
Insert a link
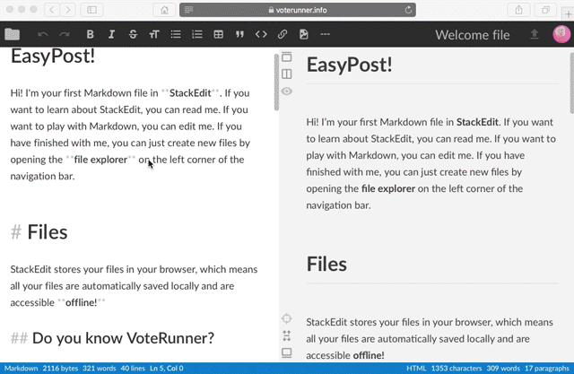click(x=283, y=34)
